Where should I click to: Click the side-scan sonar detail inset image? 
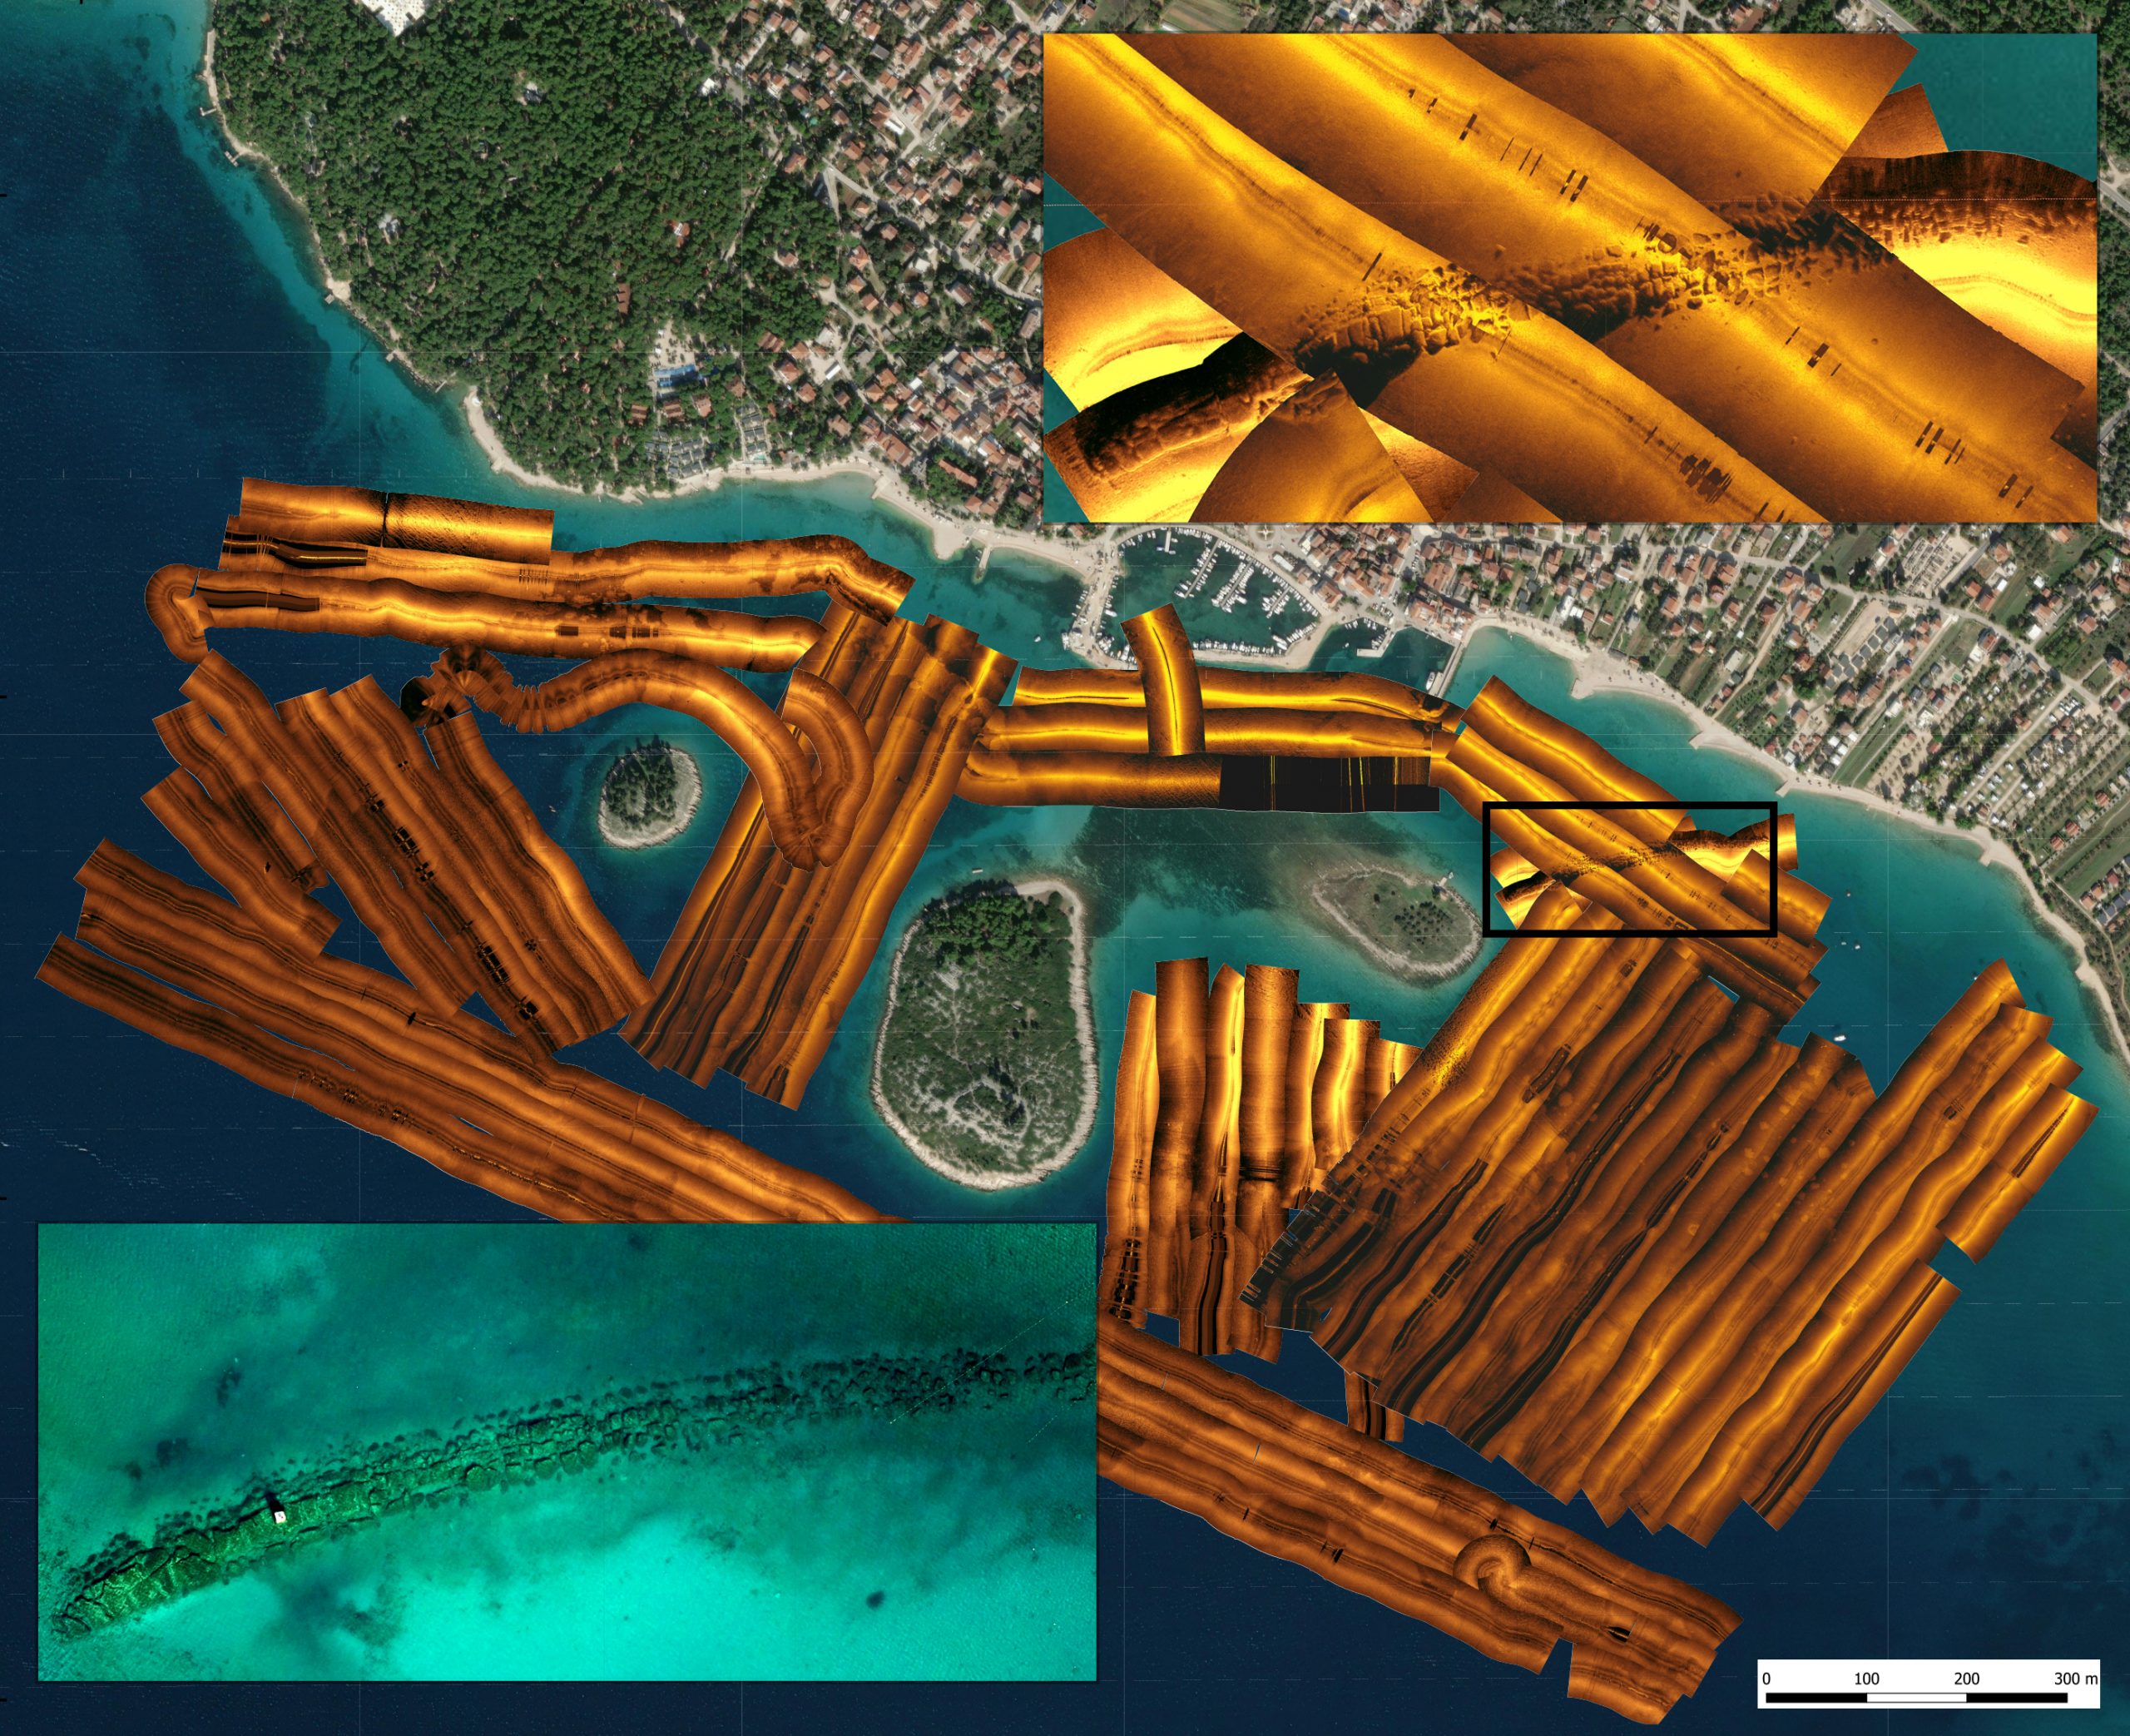point(1568,277)
